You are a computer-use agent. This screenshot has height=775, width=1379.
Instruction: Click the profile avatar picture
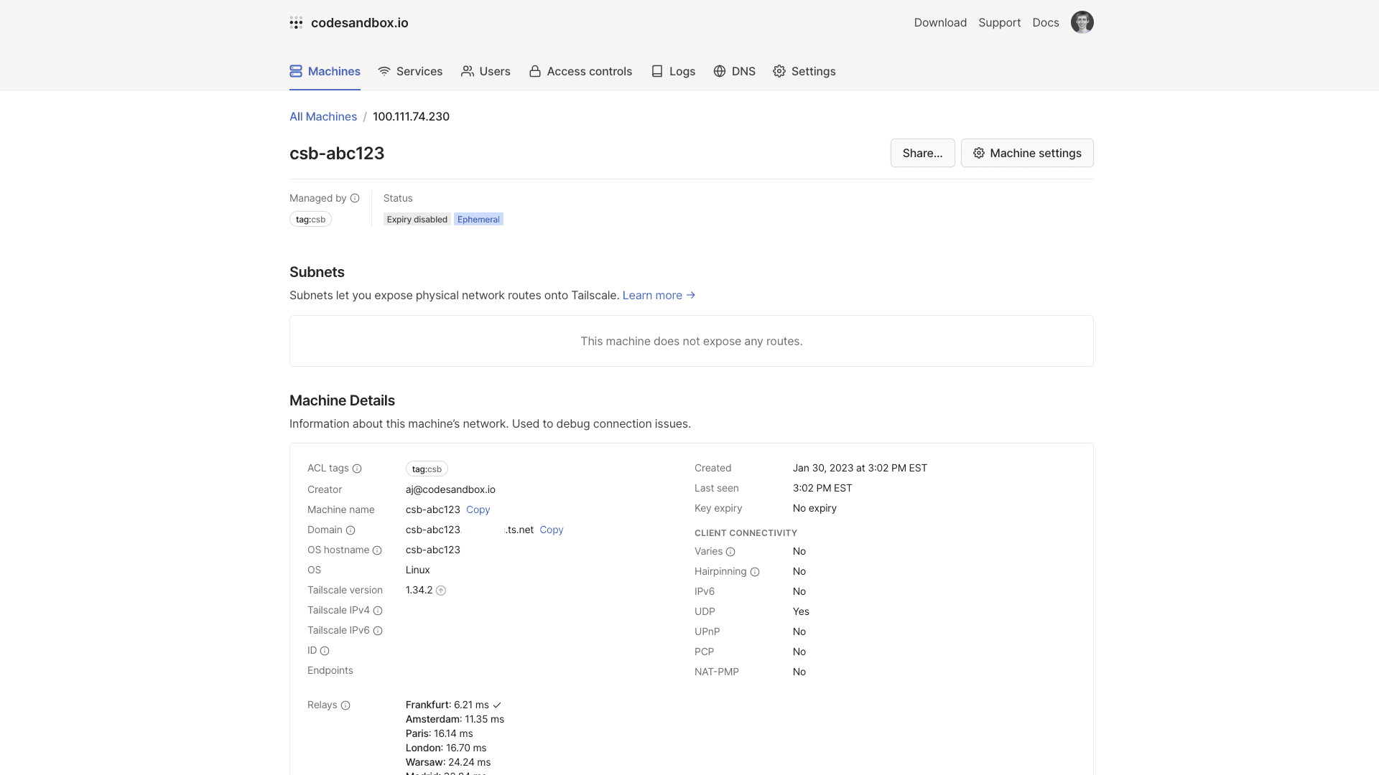1082,22
